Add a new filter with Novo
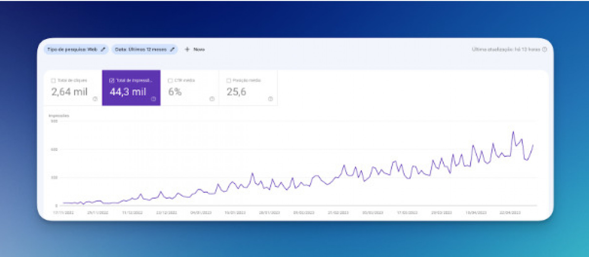589x257 pixels. (x=199, y=49)
